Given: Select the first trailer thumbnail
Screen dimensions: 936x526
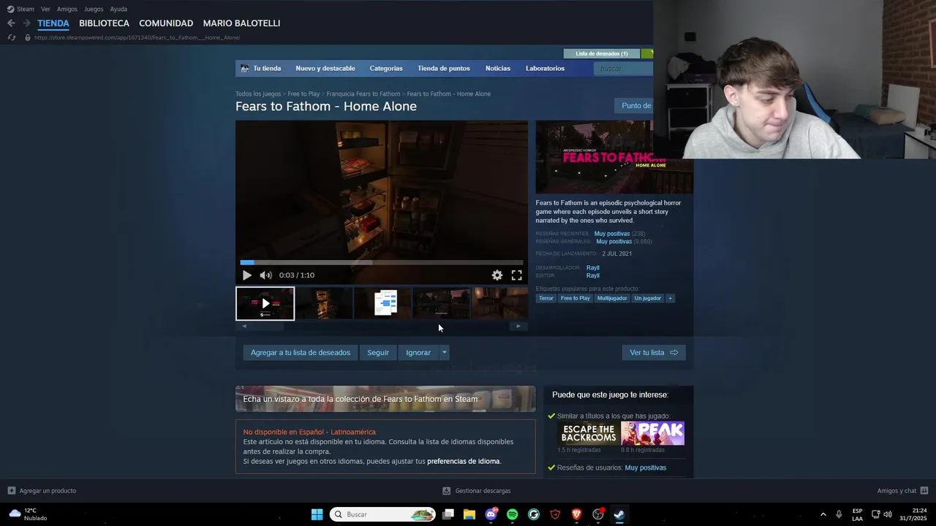Looking at the screenshot, I should click(x=265, y=303).
